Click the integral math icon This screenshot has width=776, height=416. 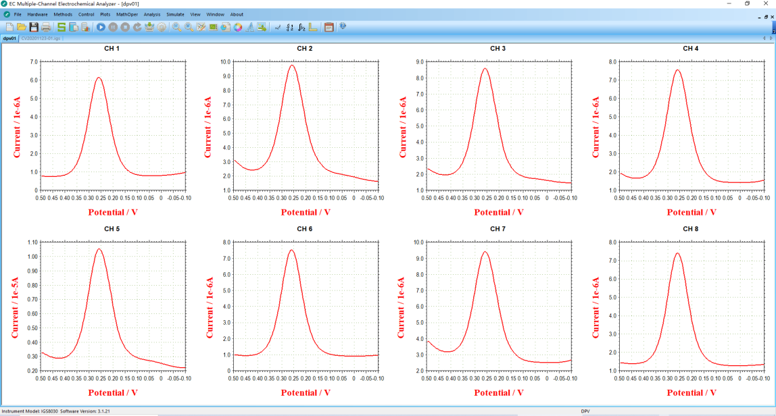[x=301, y=27]
